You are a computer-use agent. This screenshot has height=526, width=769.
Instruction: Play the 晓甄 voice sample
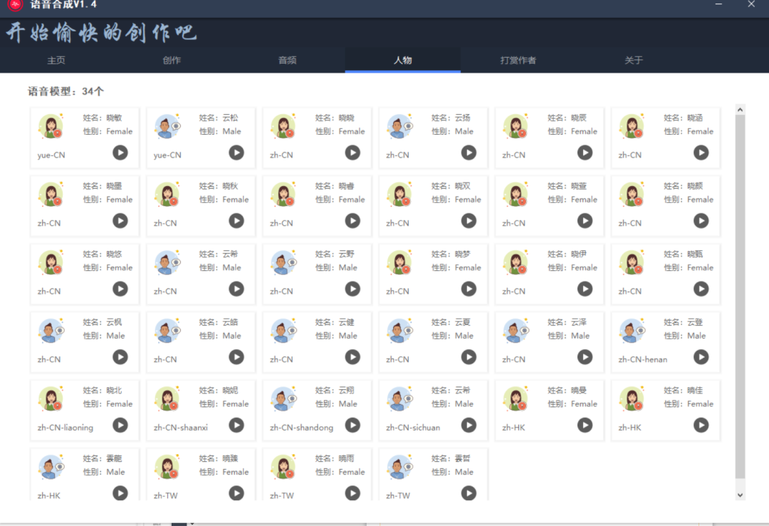[701, 289]
